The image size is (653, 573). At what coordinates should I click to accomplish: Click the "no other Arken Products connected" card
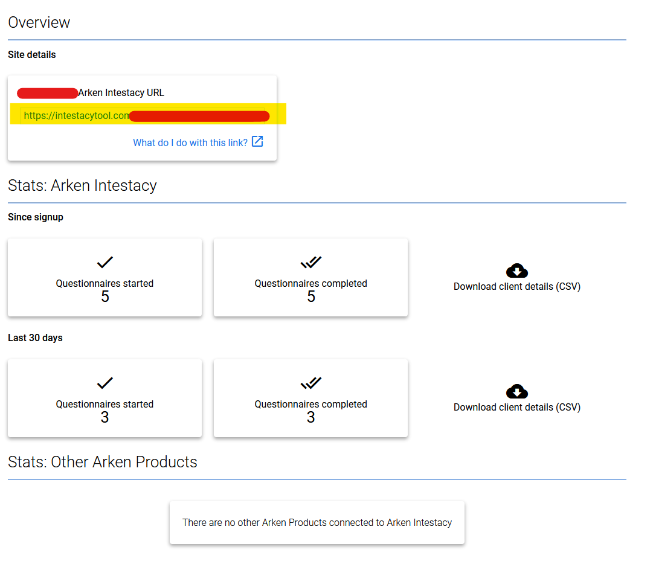[317, 523]
